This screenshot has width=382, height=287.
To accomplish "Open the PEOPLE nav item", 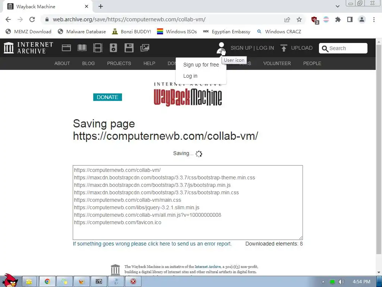I will [312, 64].
